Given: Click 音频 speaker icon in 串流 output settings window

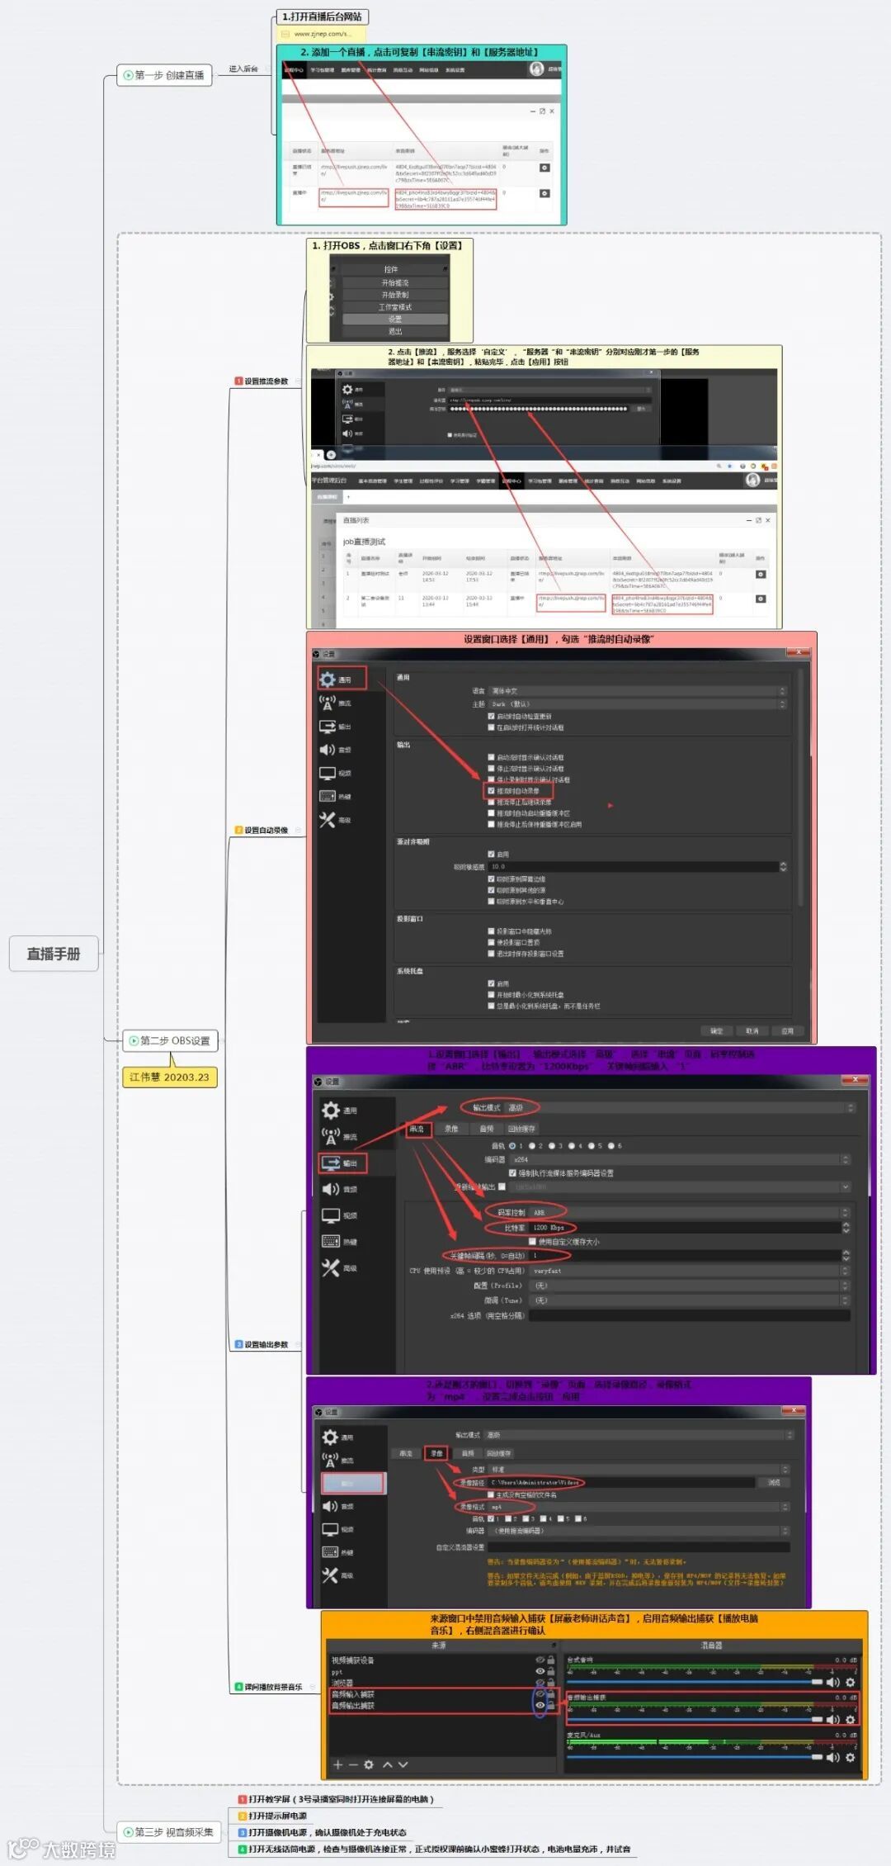Looking at the screenshot, I should pyautogui.click(x=331, y=1189).
